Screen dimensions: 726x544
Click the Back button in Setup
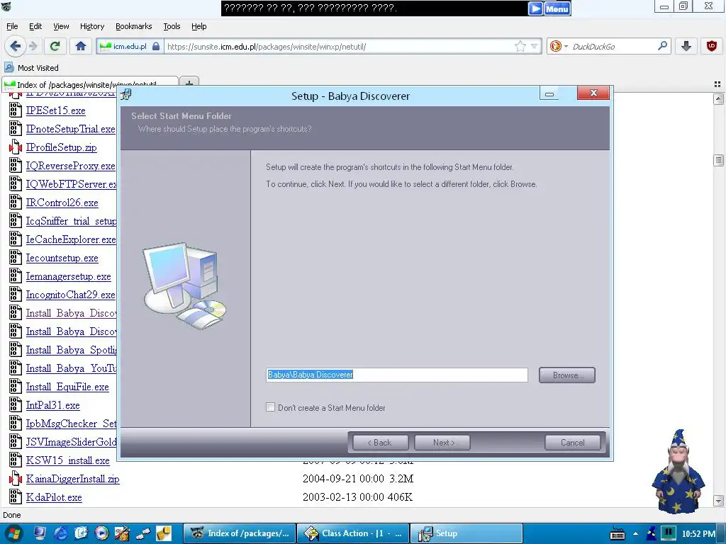[x=381, y=443]
